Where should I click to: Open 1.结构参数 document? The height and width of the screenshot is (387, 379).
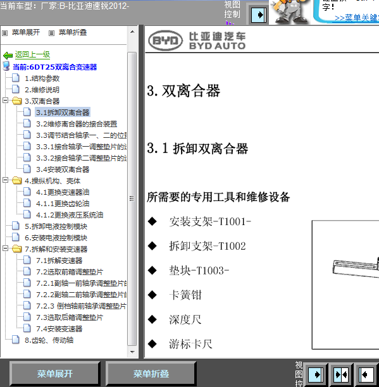pos(42,78)
